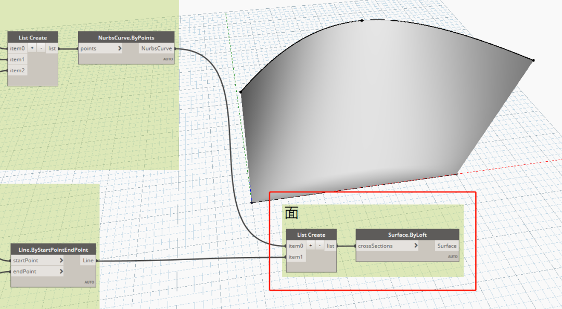The width and height of the screenshot is (562, 309).
Task: Remove item with minus on lower List Create
Action: pos(320,246)
